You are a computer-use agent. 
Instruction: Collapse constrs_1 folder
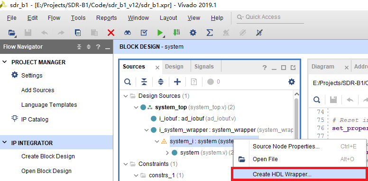click(136, 175)
